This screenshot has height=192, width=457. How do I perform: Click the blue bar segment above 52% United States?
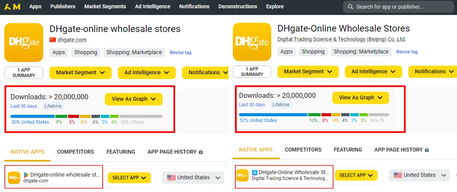coord(273,115)
